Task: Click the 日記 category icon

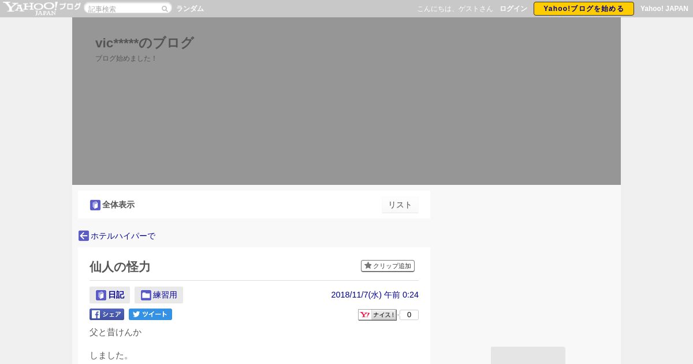Action: tap(101, 295)
